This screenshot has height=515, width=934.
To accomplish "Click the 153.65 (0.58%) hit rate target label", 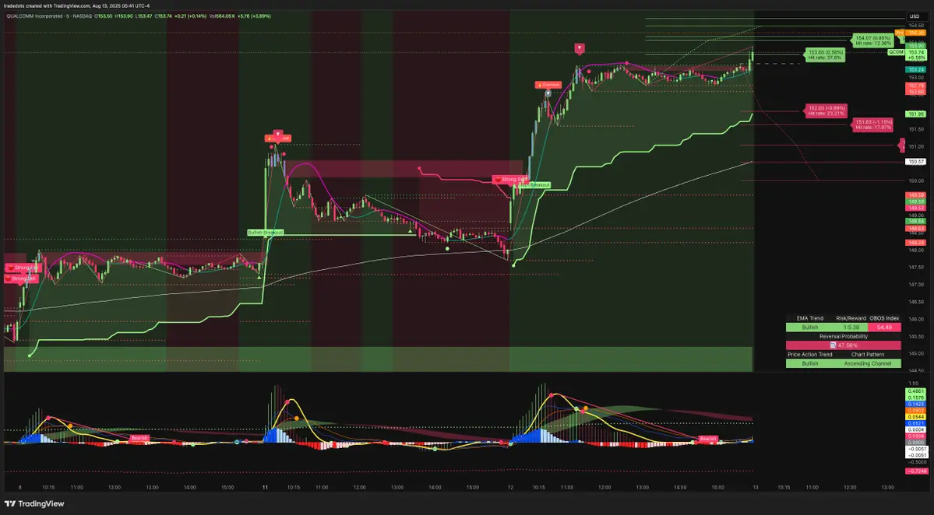I will pyautogui.click(x=825, y=55).
